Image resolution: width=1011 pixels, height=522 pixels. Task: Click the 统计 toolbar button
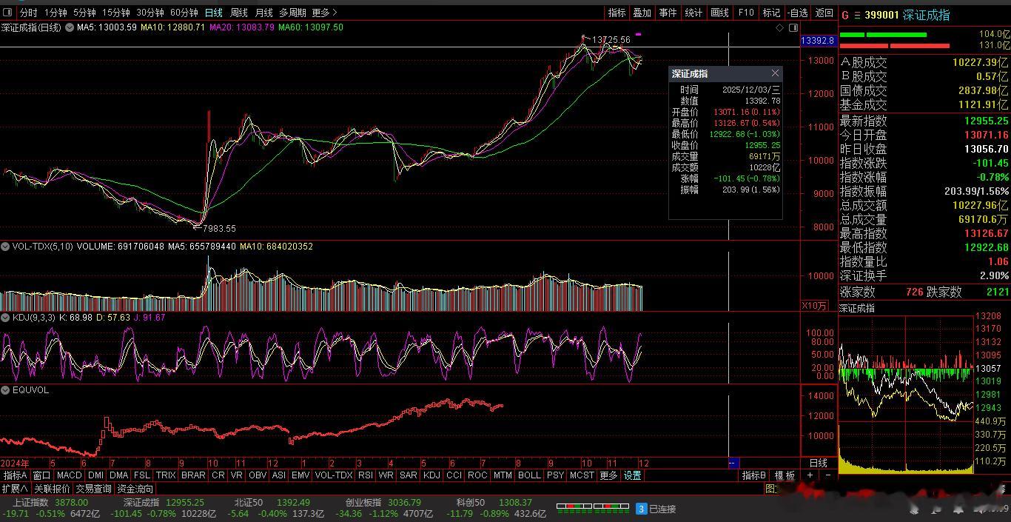[x=693, y=13]
